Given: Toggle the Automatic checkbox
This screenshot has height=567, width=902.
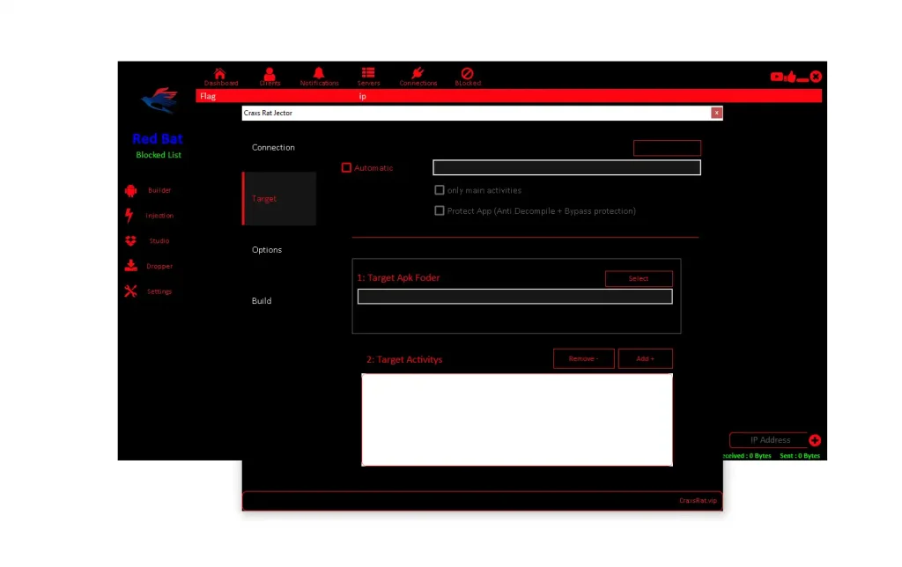Looking at the screenshot, I should click(346, 167).
